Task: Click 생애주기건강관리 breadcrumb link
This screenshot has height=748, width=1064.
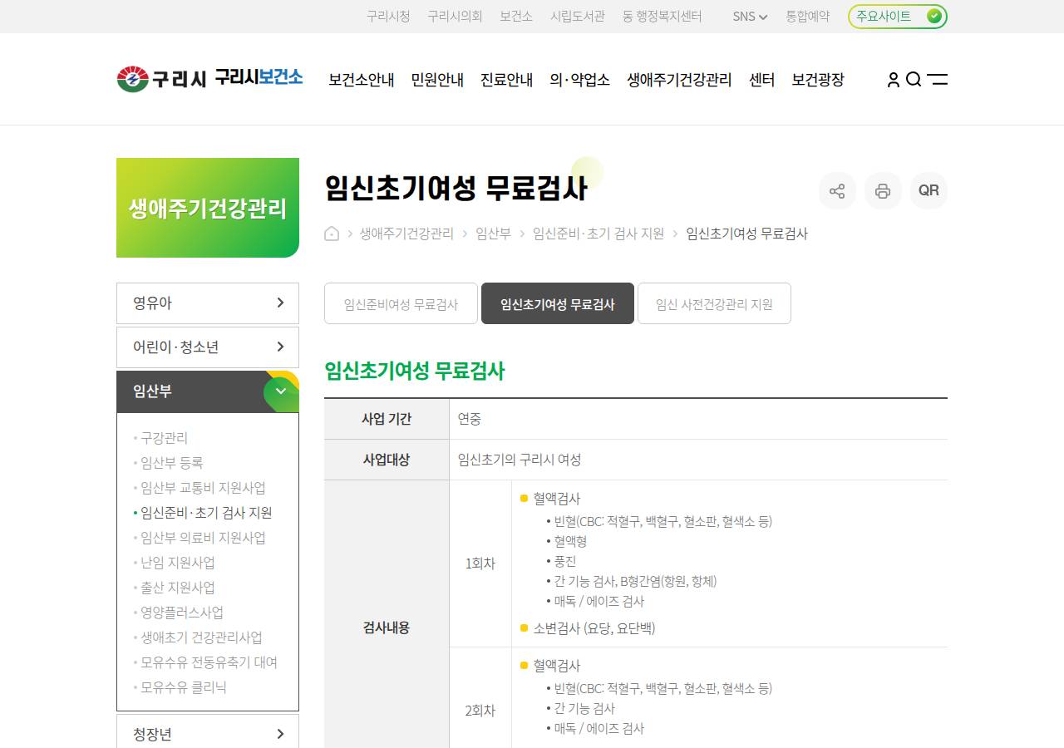Action: click(406, 234)
